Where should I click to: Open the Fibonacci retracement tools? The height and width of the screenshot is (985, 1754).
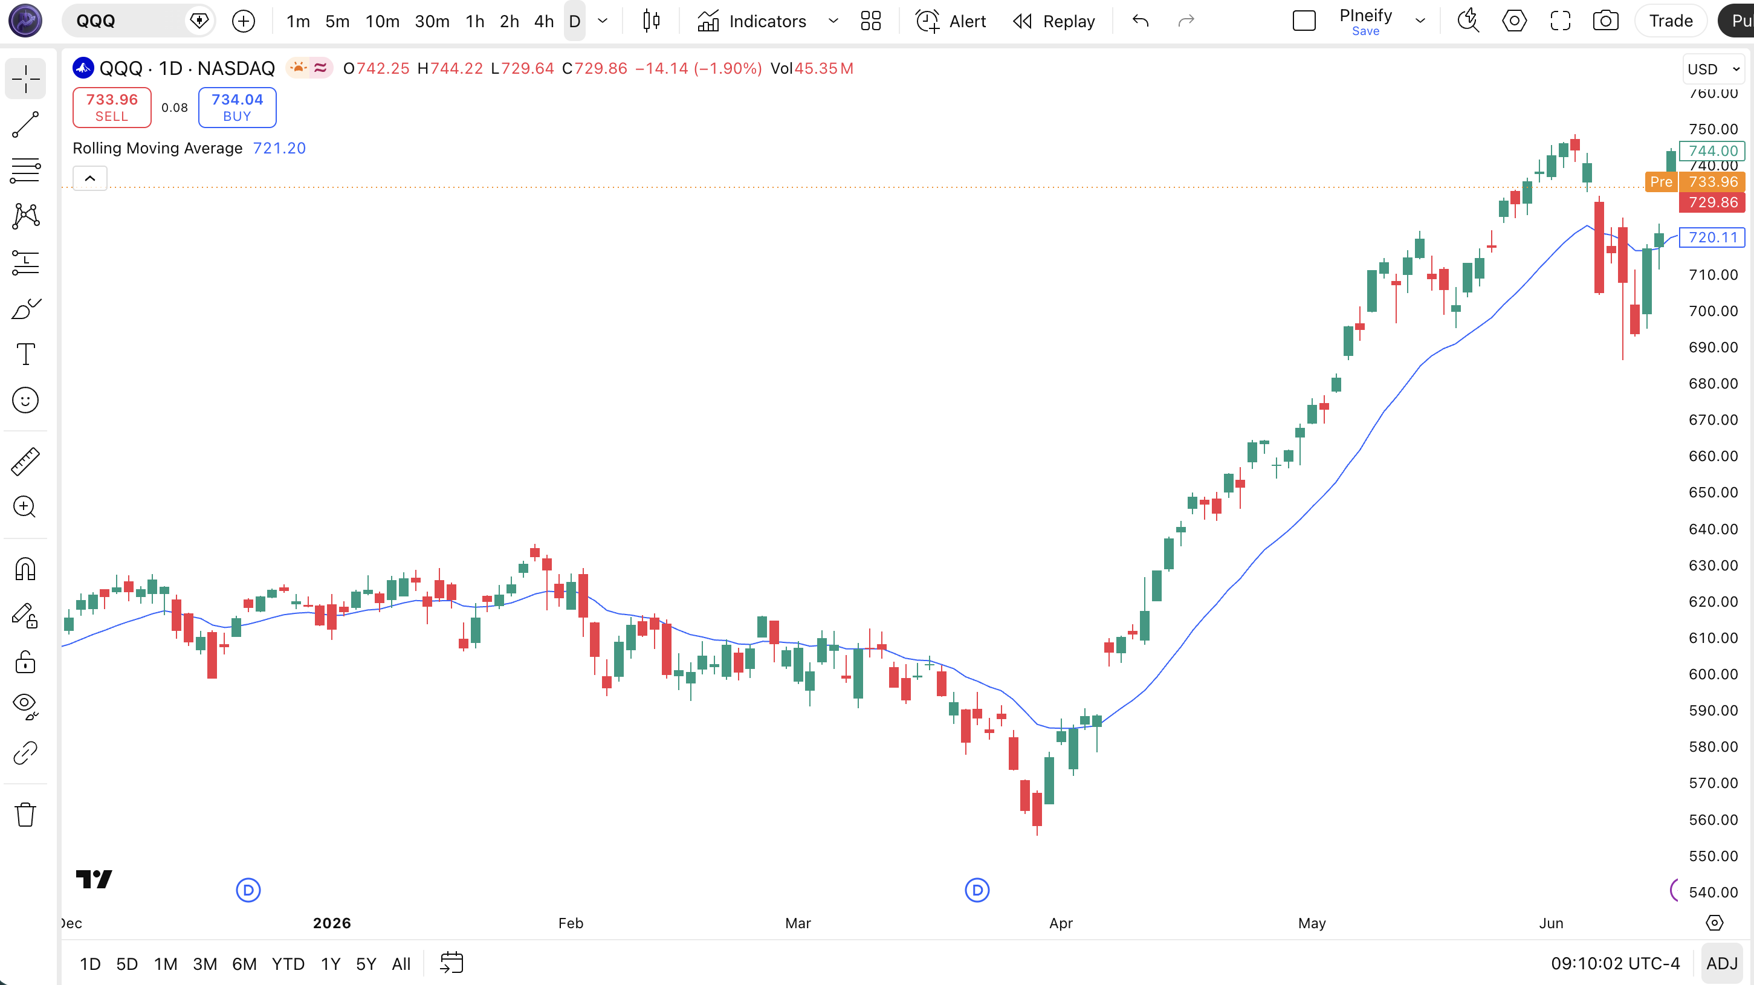(25, 170)
